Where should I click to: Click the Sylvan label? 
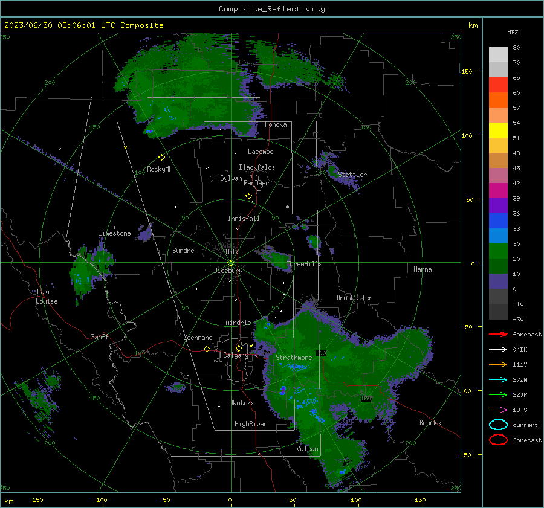231,178
